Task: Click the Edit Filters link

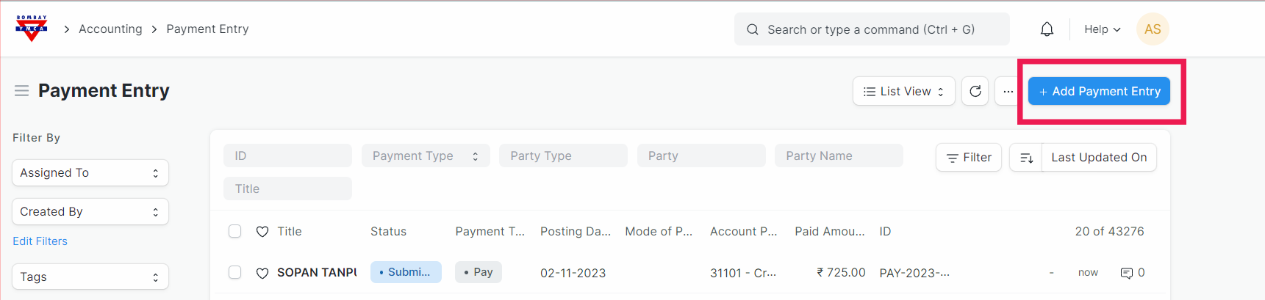Action: 40,241
